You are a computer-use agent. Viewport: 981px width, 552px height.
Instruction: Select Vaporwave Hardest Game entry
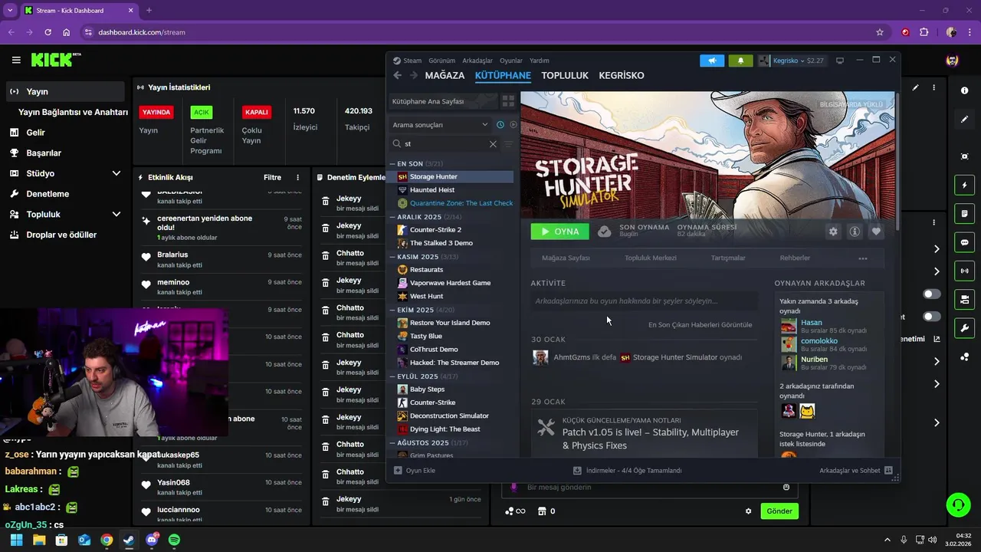tap(451, 283)
